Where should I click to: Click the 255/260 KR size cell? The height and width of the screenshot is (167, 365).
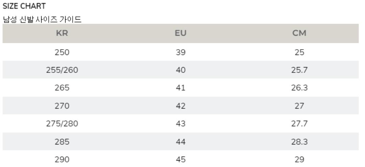[62, 70]
